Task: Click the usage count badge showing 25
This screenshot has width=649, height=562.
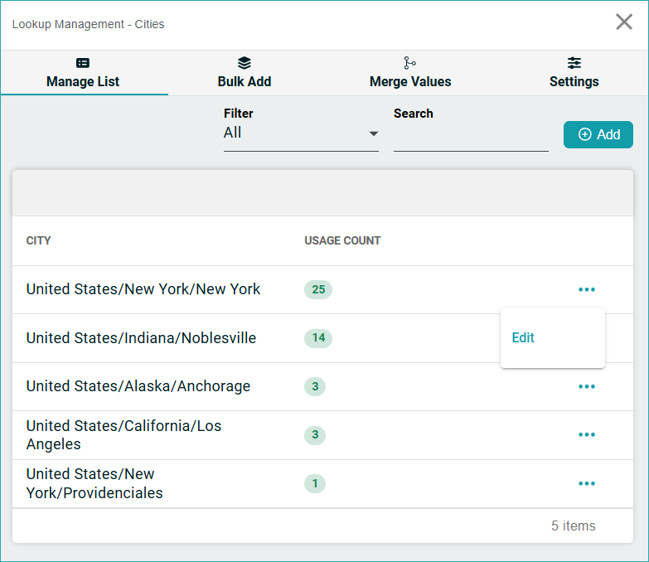Action: tap(318, 289)
